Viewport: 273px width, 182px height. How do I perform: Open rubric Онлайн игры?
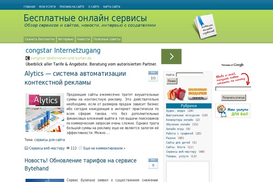(175, 129)
